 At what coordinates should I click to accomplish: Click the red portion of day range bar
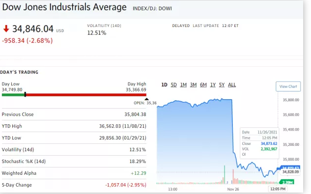[x=86, y=95]
